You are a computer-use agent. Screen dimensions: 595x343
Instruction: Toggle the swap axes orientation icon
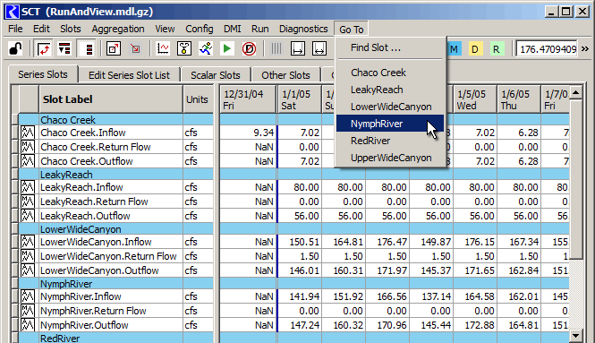[x=44, y=48]
